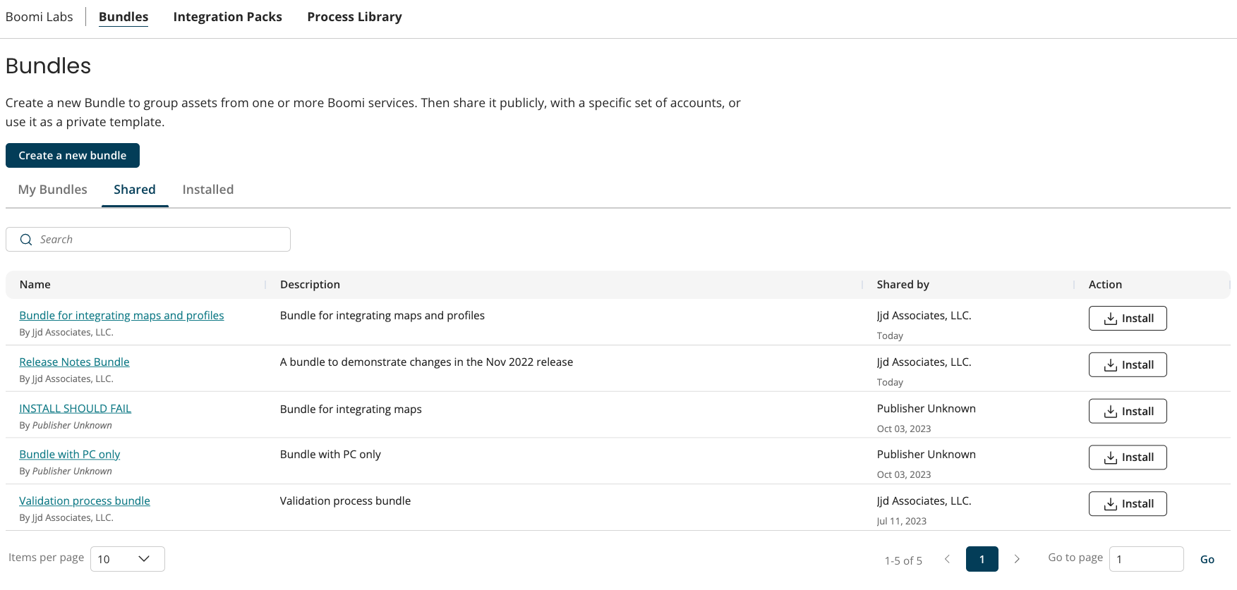This screenshot has height=590, width=1237.
Task: Install the Bundle for integrating maps and profiles
Action: [x=1127, y=319]
